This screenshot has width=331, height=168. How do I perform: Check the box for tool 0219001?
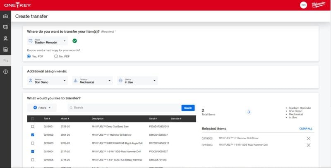point(33,127)
